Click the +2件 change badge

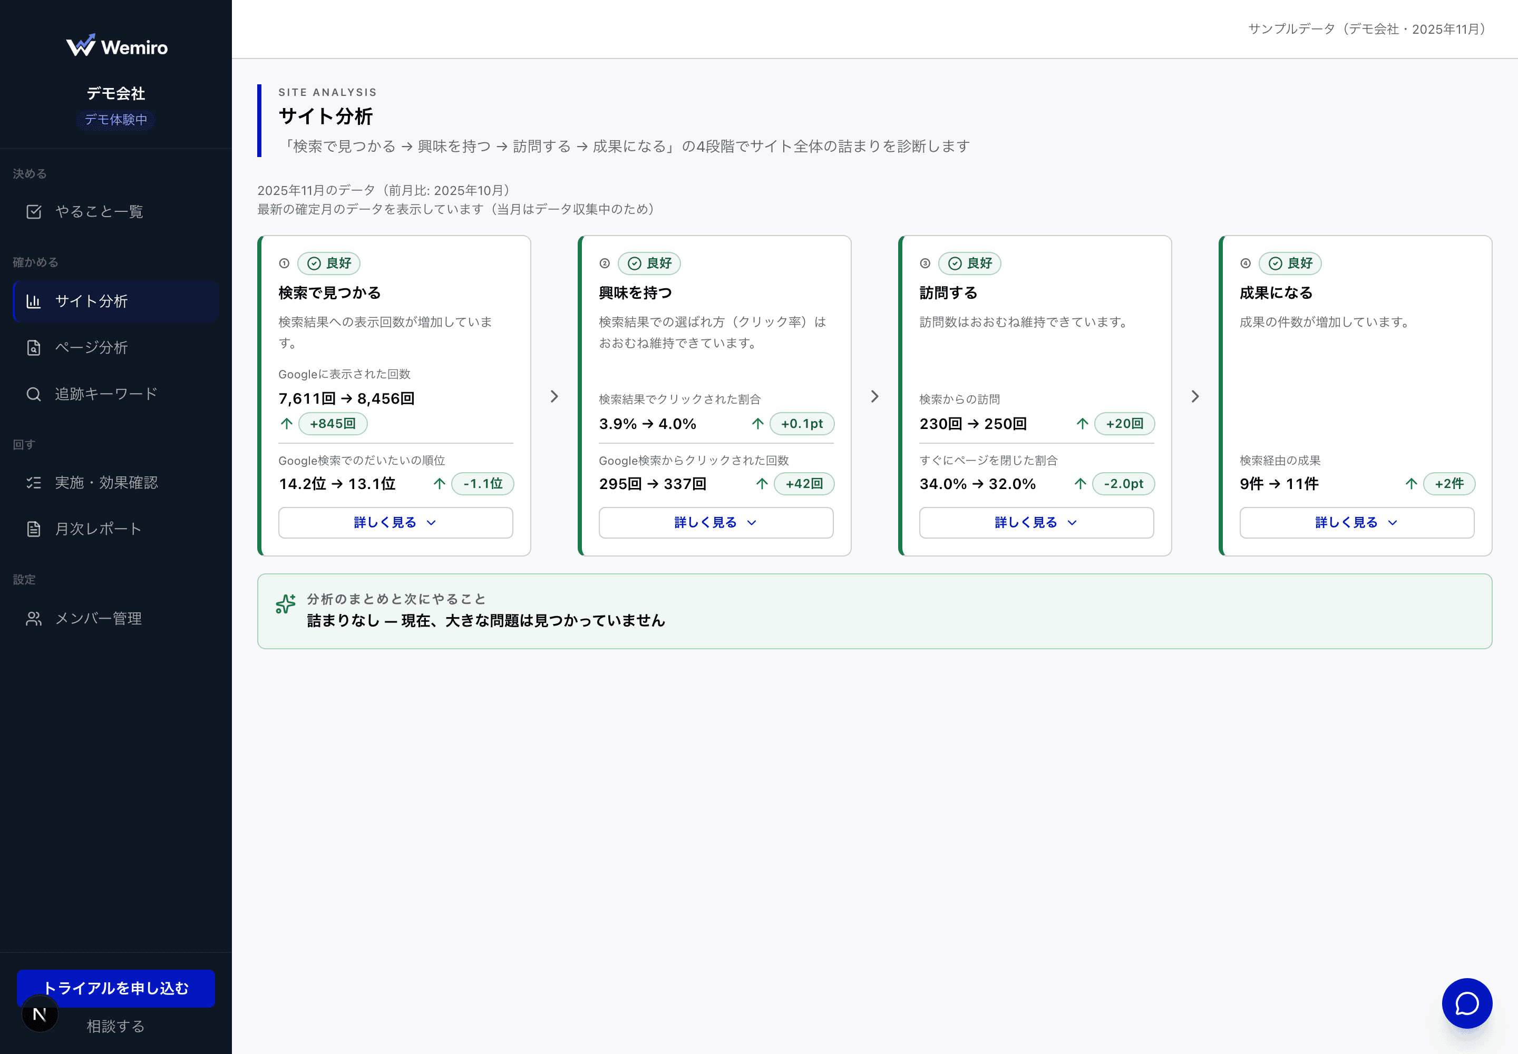coord(1449,484)
